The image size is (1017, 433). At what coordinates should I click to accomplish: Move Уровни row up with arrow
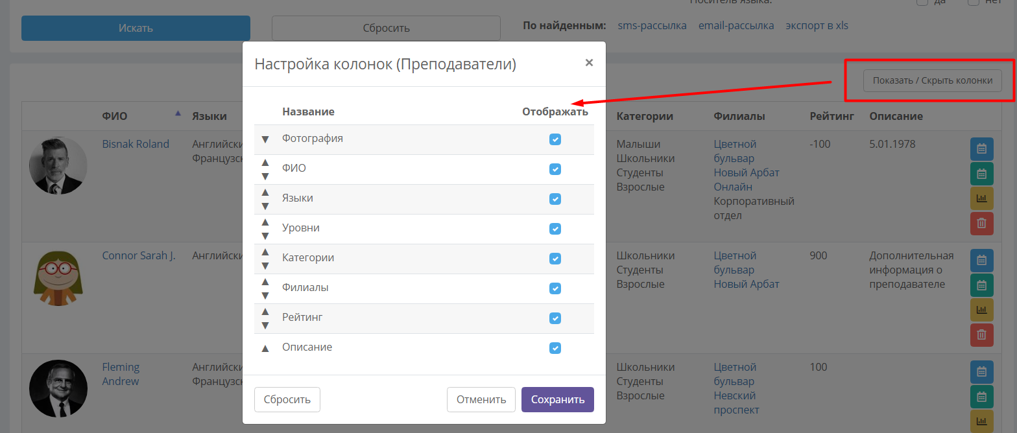pos(265,222)
